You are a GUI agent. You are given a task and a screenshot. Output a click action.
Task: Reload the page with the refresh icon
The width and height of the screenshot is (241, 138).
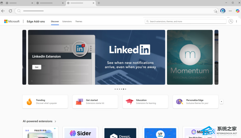[x=10, y=11]
